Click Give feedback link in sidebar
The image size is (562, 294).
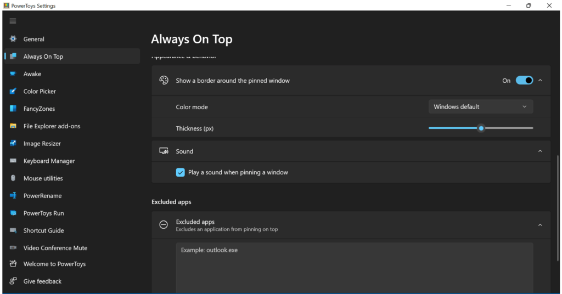[72, 281]
